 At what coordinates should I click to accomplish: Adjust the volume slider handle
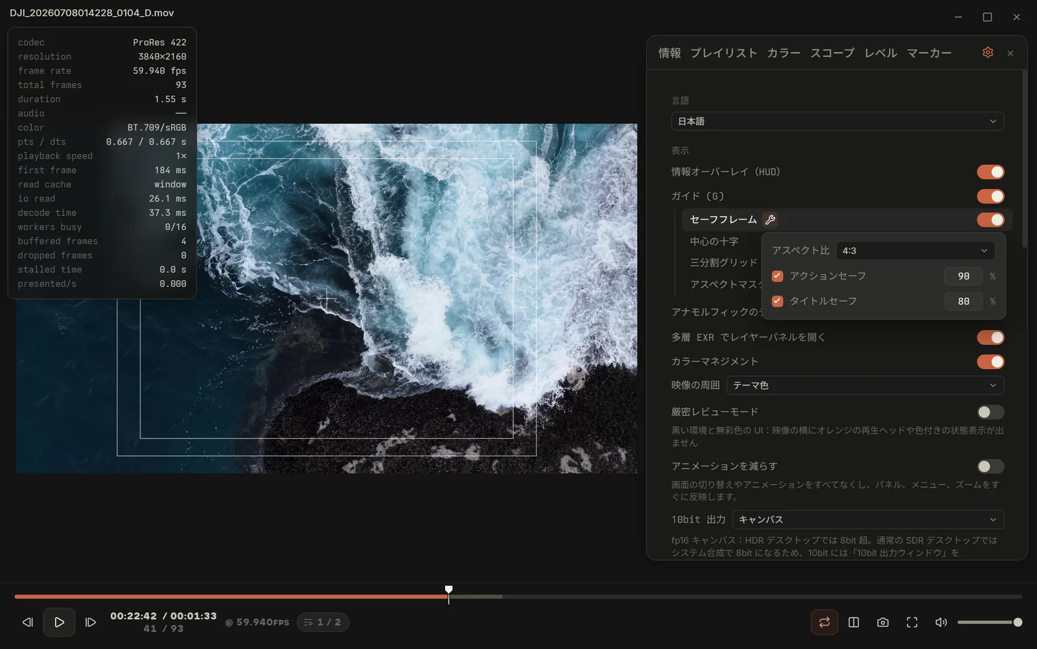pyautogui.click(x=1018, y=622)
